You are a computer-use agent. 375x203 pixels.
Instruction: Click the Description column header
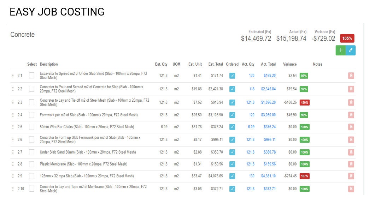49,64
